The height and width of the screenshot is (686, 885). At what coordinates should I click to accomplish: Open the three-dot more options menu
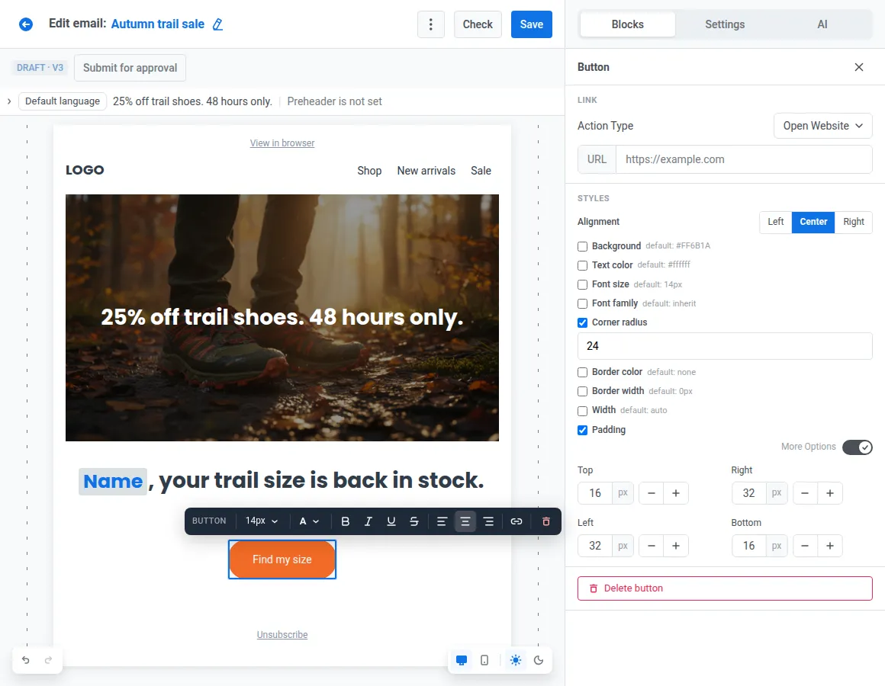point(430,24)
